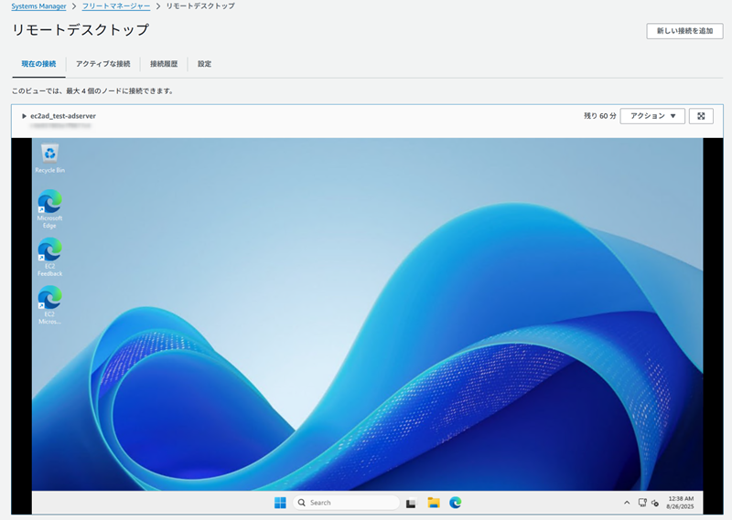Toggle fullscreen for the remote session
The height and width of the screenshot is (520, 732).
coord(700,116)
